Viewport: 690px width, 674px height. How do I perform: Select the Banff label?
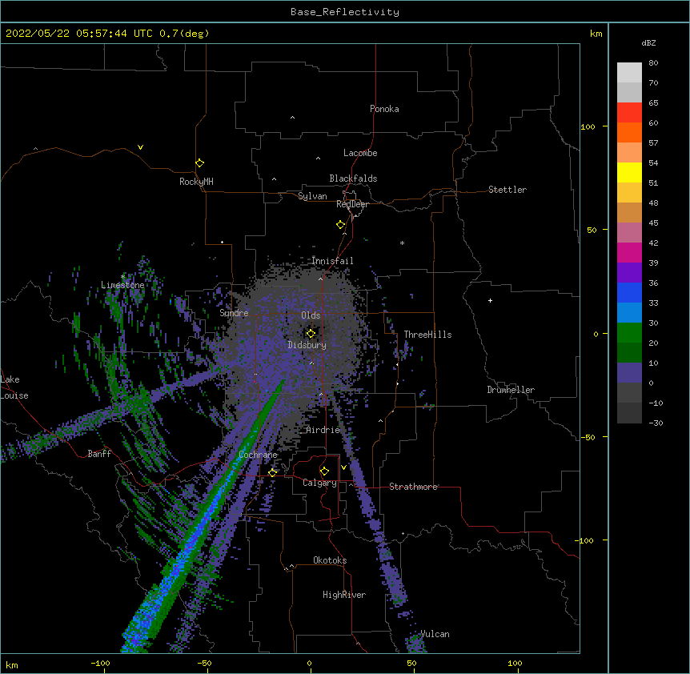[99, 454]
